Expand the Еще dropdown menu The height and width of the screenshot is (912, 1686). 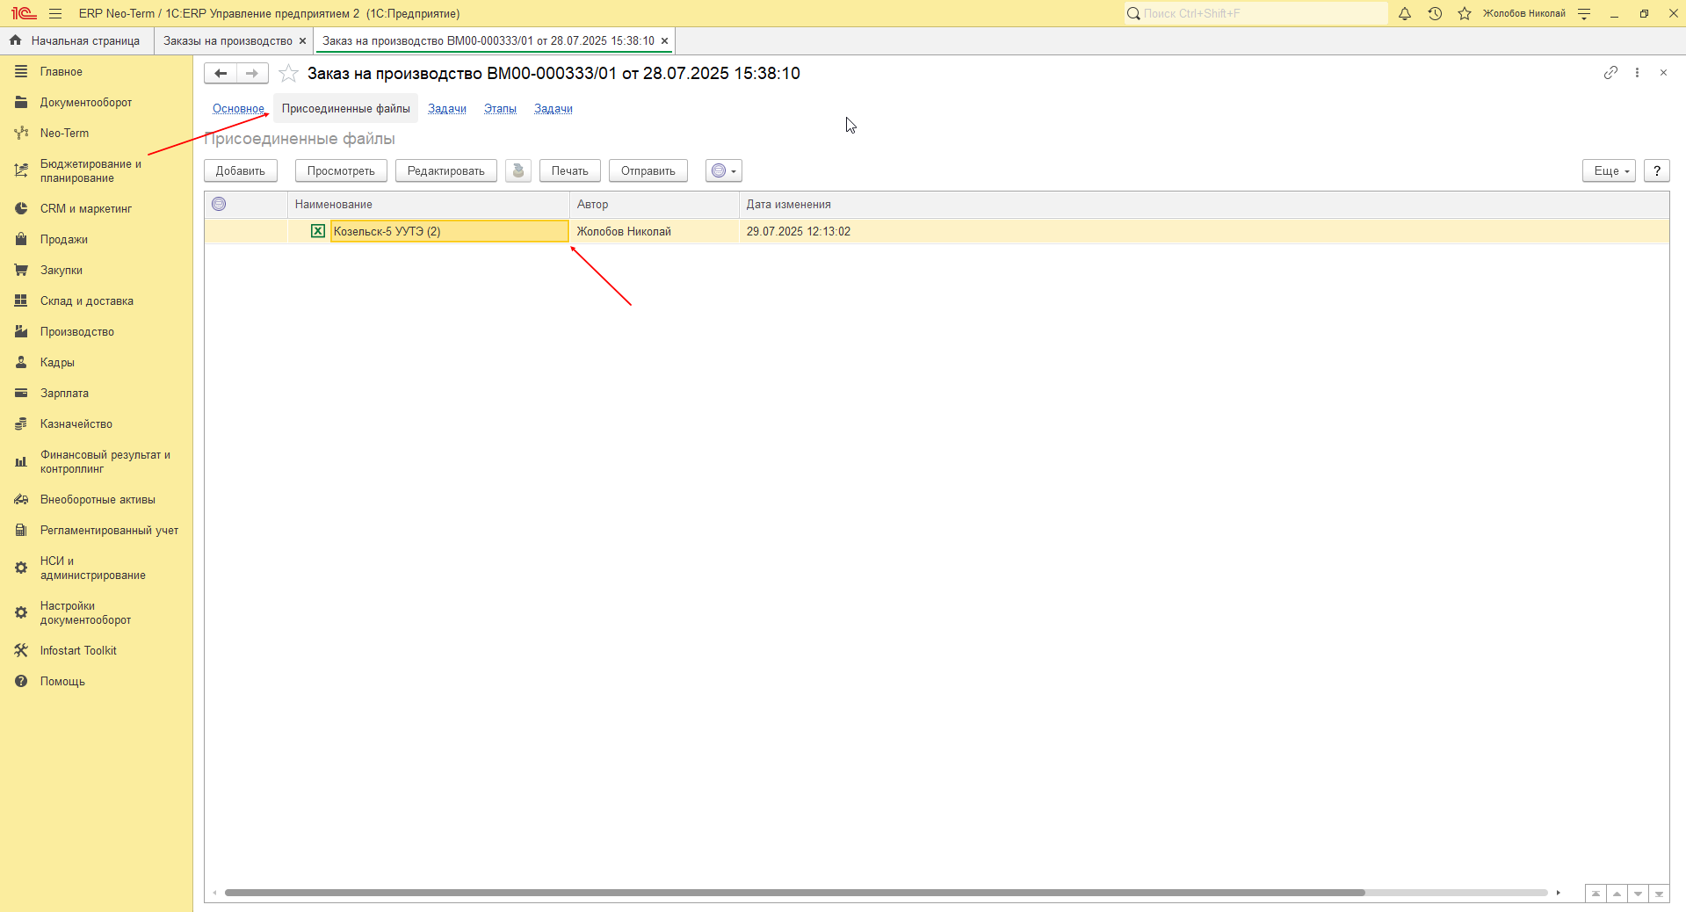[1609, 170]
